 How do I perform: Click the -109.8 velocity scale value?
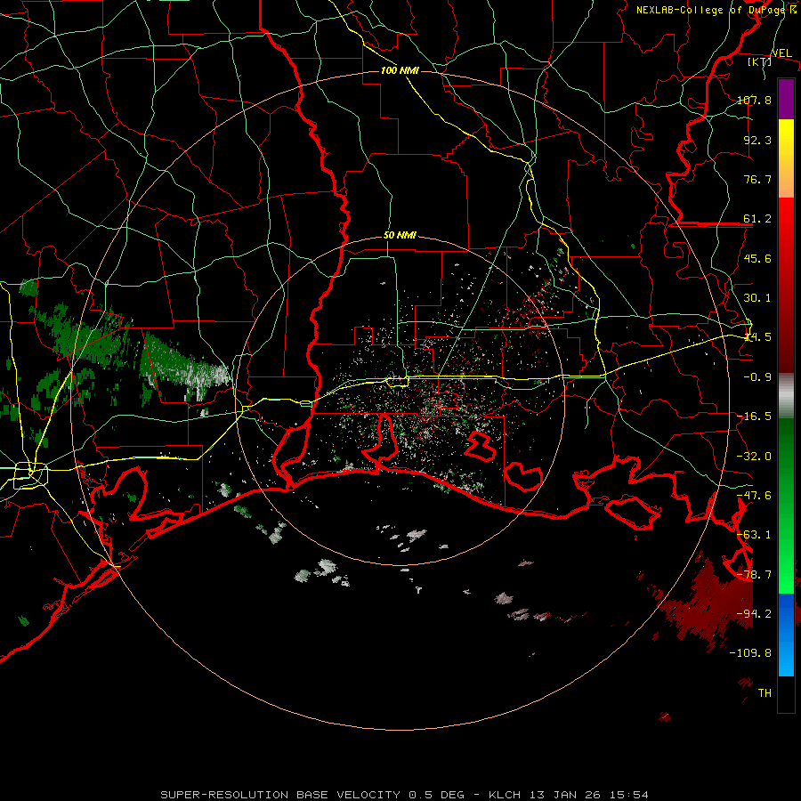pyautogui.click(x=751, y=653)
